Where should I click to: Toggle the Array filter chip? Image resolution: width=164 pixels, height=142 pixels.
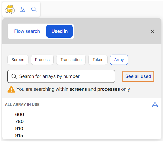[x=119, y=60]
